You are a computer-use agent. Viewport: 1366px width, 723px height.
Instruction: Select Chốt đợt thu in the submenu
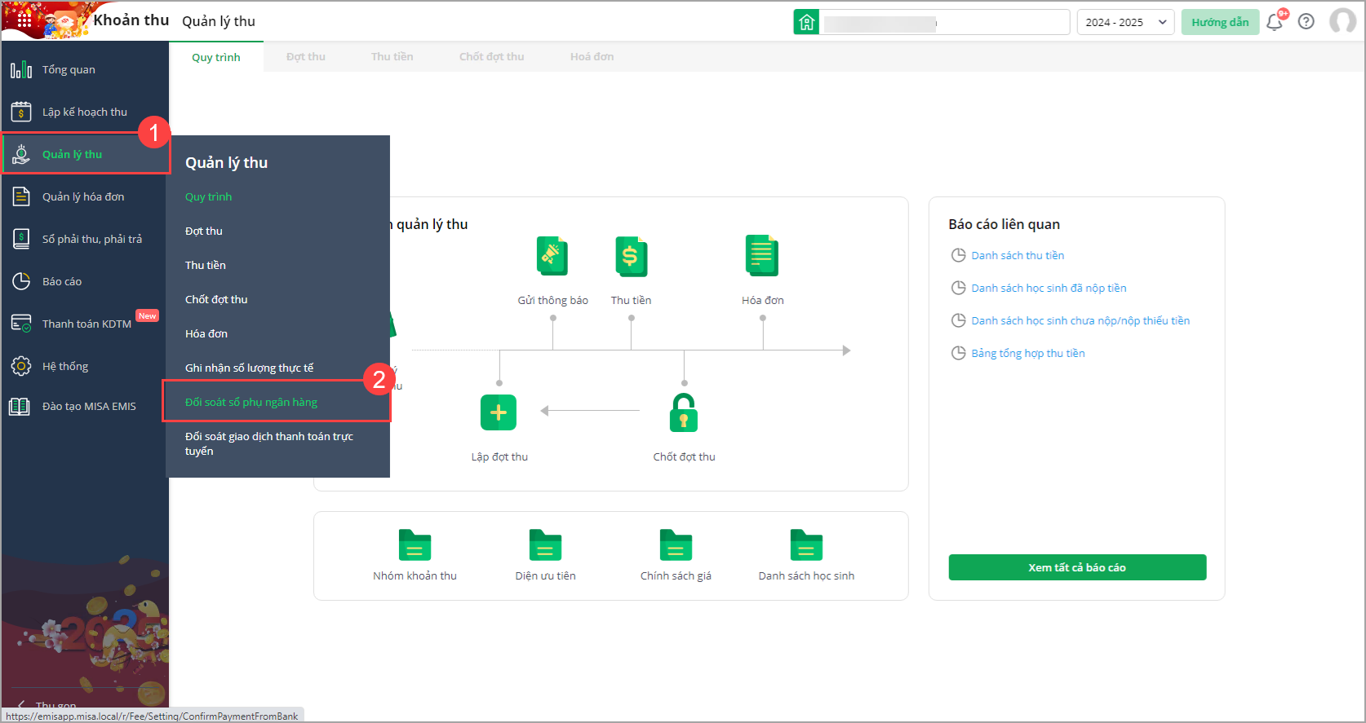(x=216, y=299)
